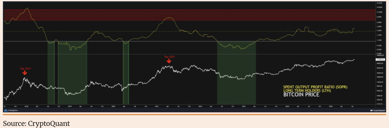Click the Source: CryptoQuant caption text
This screenshot has width=389, height=128.
36,123
